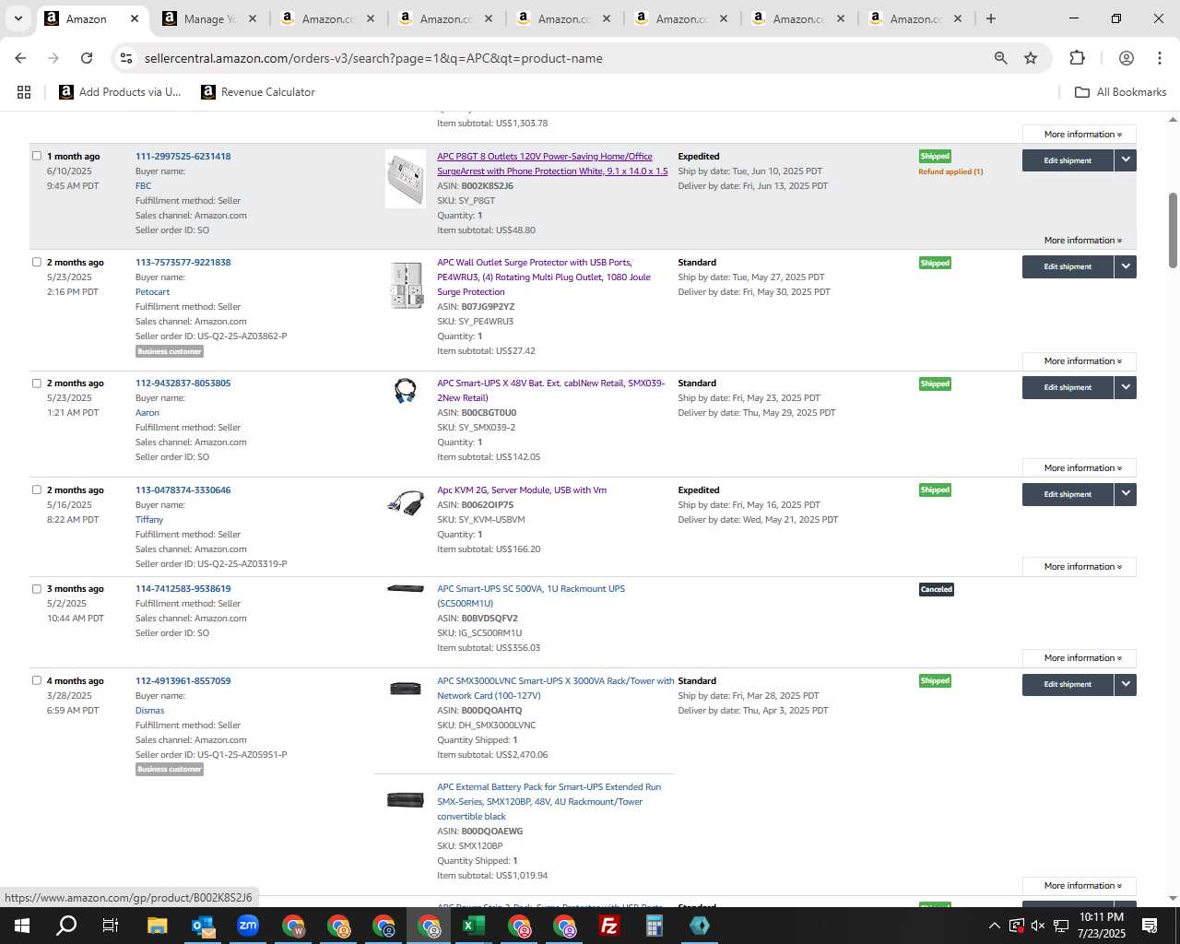The width and height of the screenshot is (1180, 944).
Task: Click Edit shipment for APC P8GT order
Action: pyautogui.click(x=1068, y=160)
